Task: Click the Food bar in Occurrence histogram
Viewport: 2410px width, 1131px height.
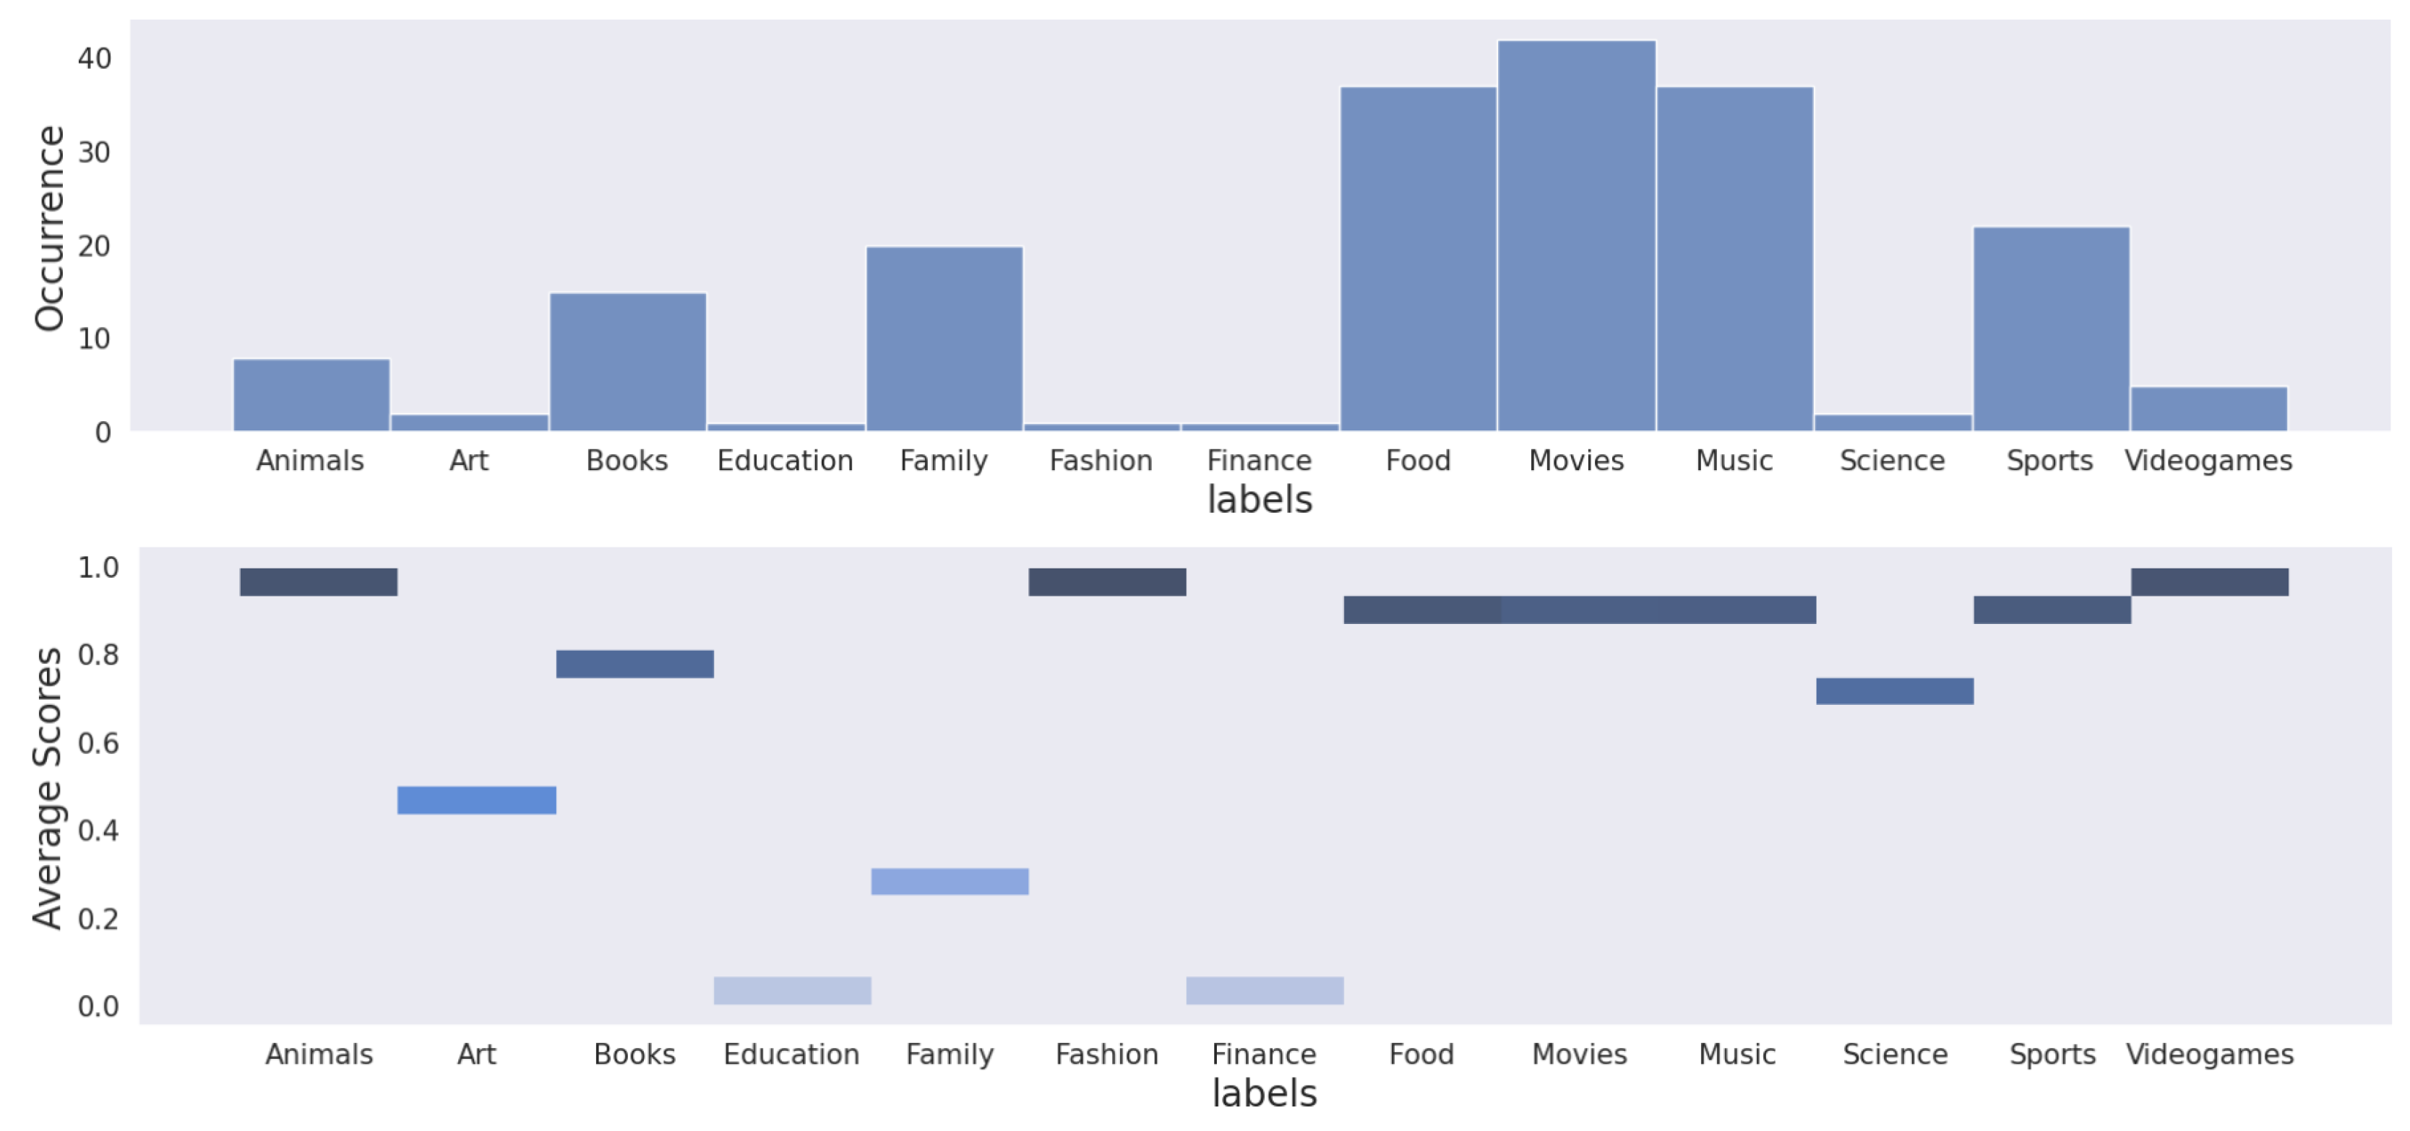Action: (x=1417, y=259)
